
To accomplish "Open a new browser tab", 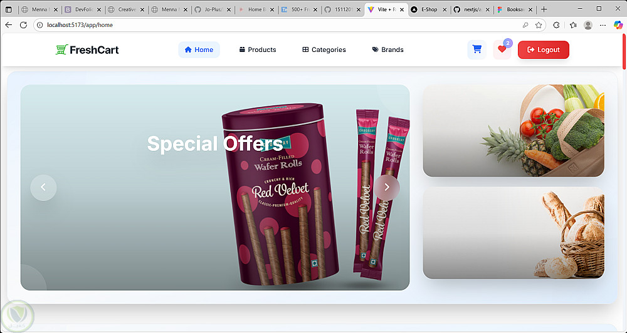I will tap(544, 9).
